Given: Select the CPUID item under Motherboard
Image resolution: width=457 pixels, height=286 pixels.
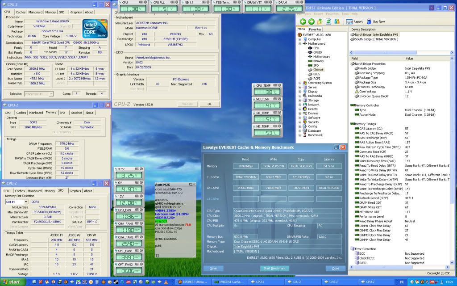Looking at the screenshot, I should [x=317, y=52].
